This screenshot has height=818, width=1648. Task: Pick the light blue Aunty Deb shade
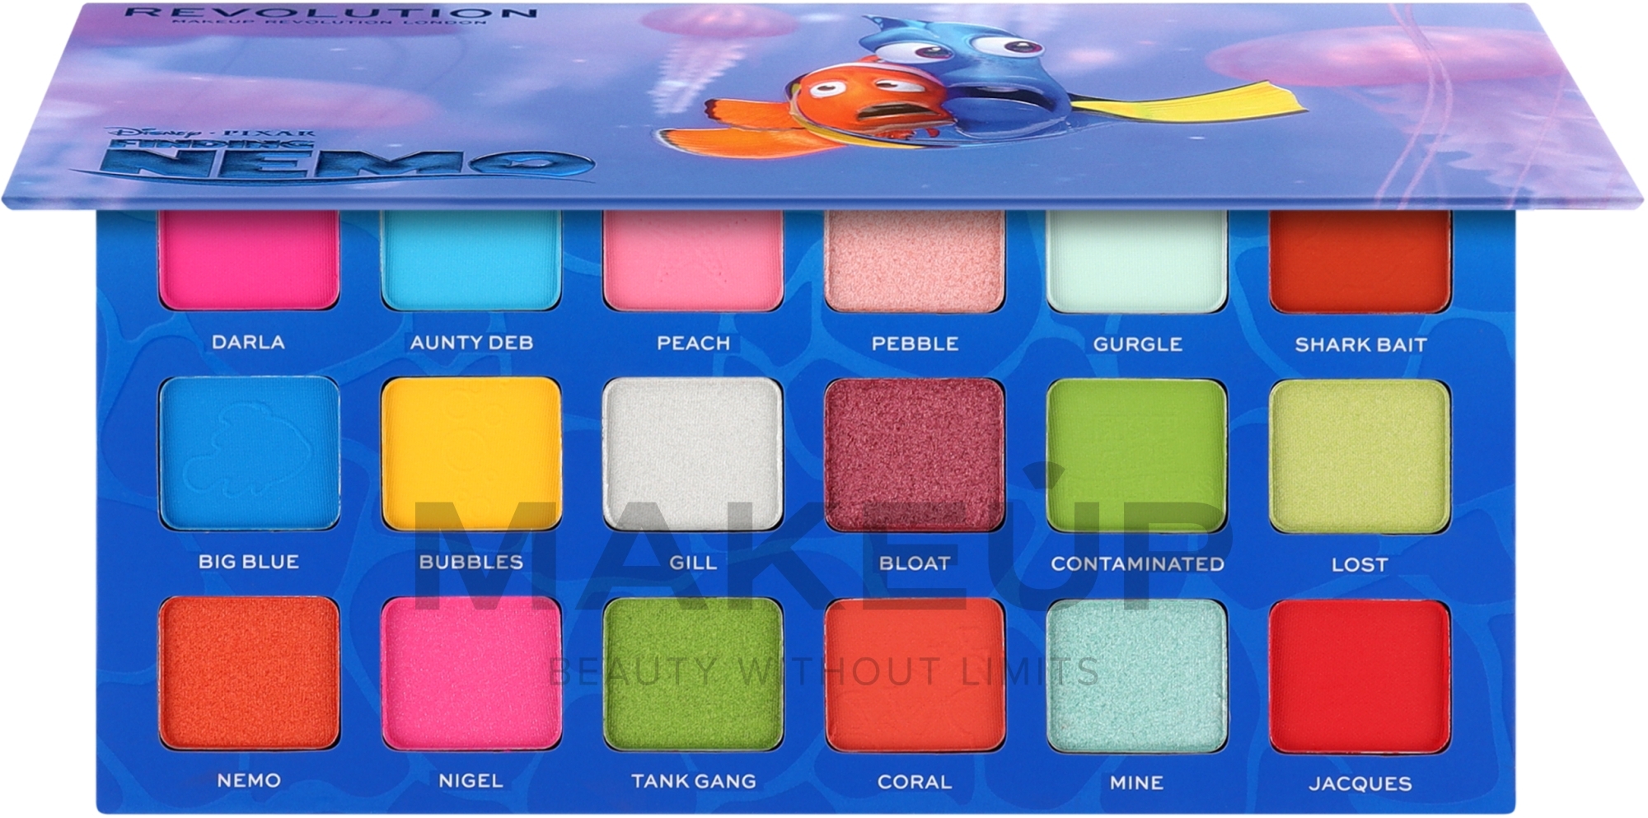click(471, 259)
